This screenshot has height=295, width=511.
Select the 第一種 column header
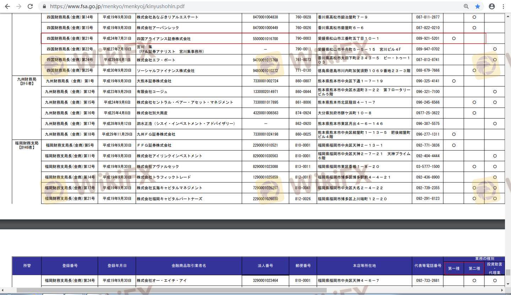coord(453,269)
